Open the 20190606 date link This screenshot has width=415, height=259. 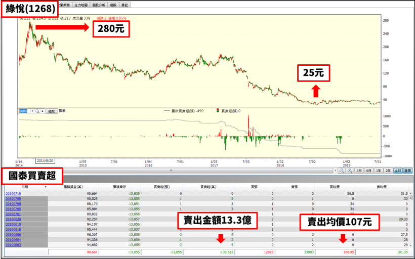(x=13, y=235)
